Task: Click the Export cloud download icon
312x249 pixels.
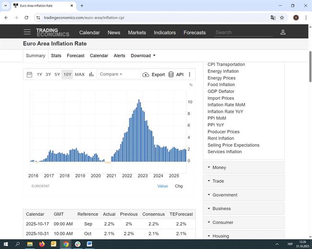Action: point(146,75)
